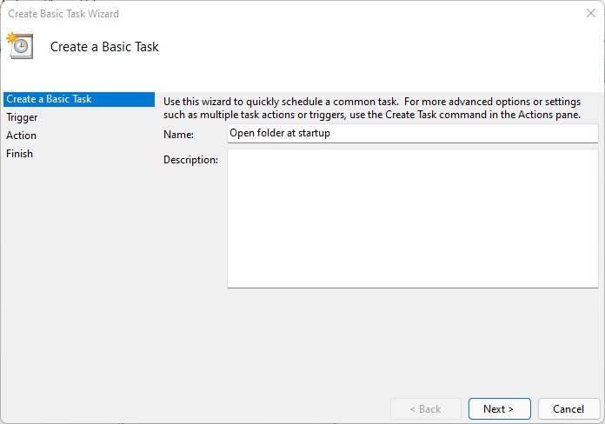Click the greyed-out Back button
The width and height of the screenshot is (605, 424).
pos(423,408)
